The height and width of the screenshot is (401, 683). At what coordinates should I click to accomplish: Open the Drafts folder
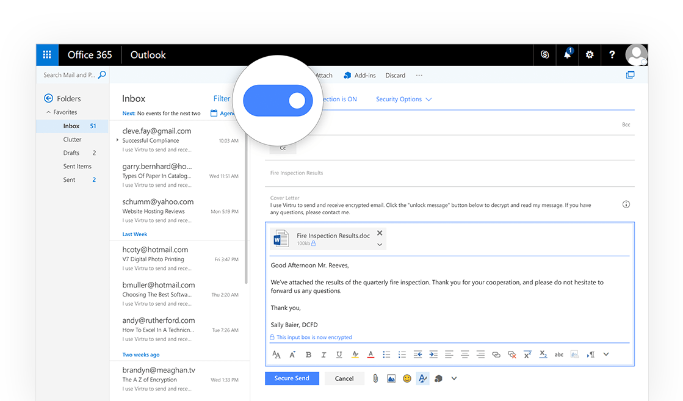tap(72, 153)
